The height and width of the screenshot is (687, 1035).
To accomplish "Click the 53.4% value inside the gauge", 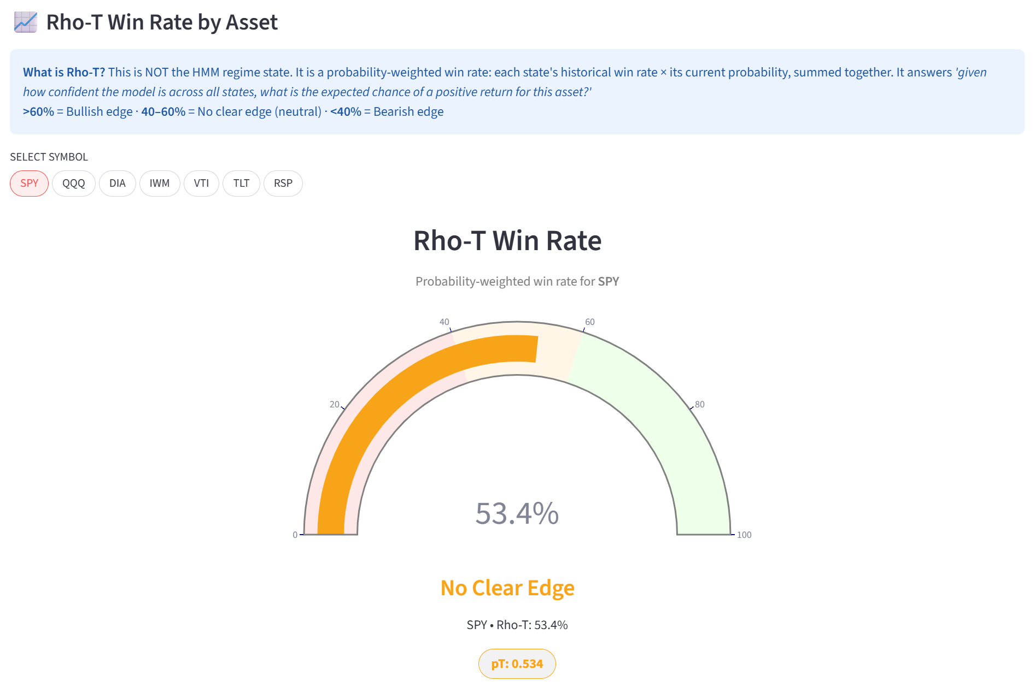I will click(517, 512).
